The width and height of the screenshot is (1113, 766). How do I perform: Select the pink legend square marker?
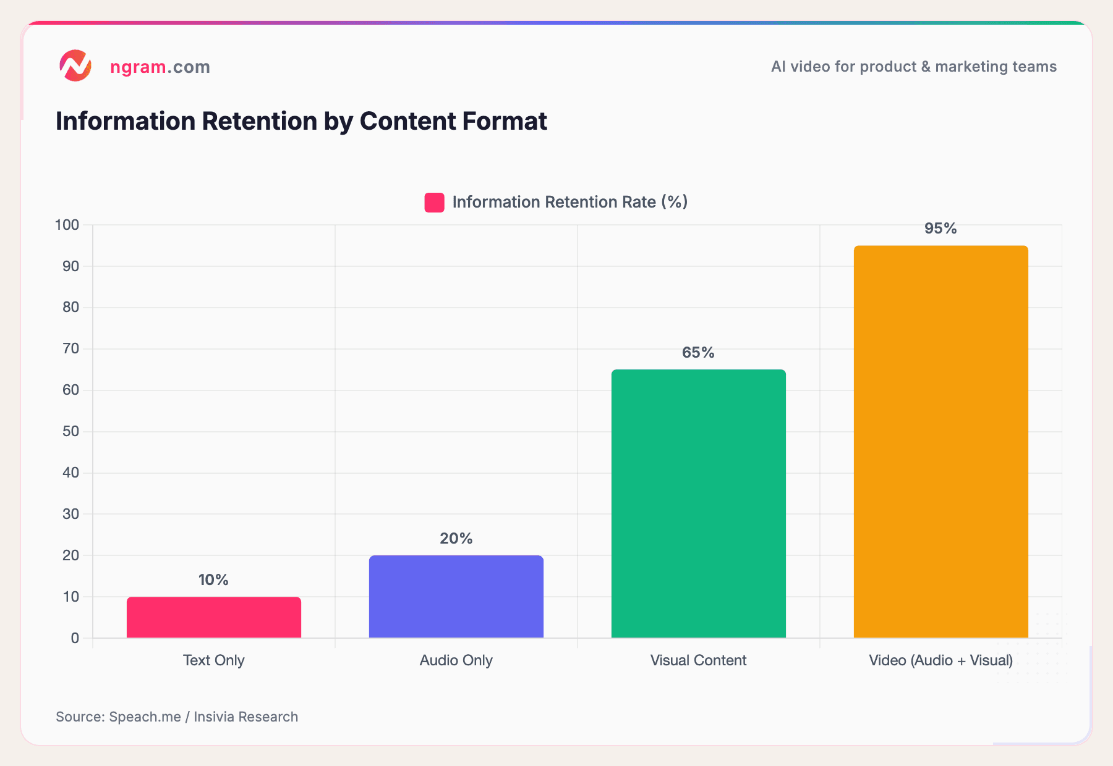(433, 201)
